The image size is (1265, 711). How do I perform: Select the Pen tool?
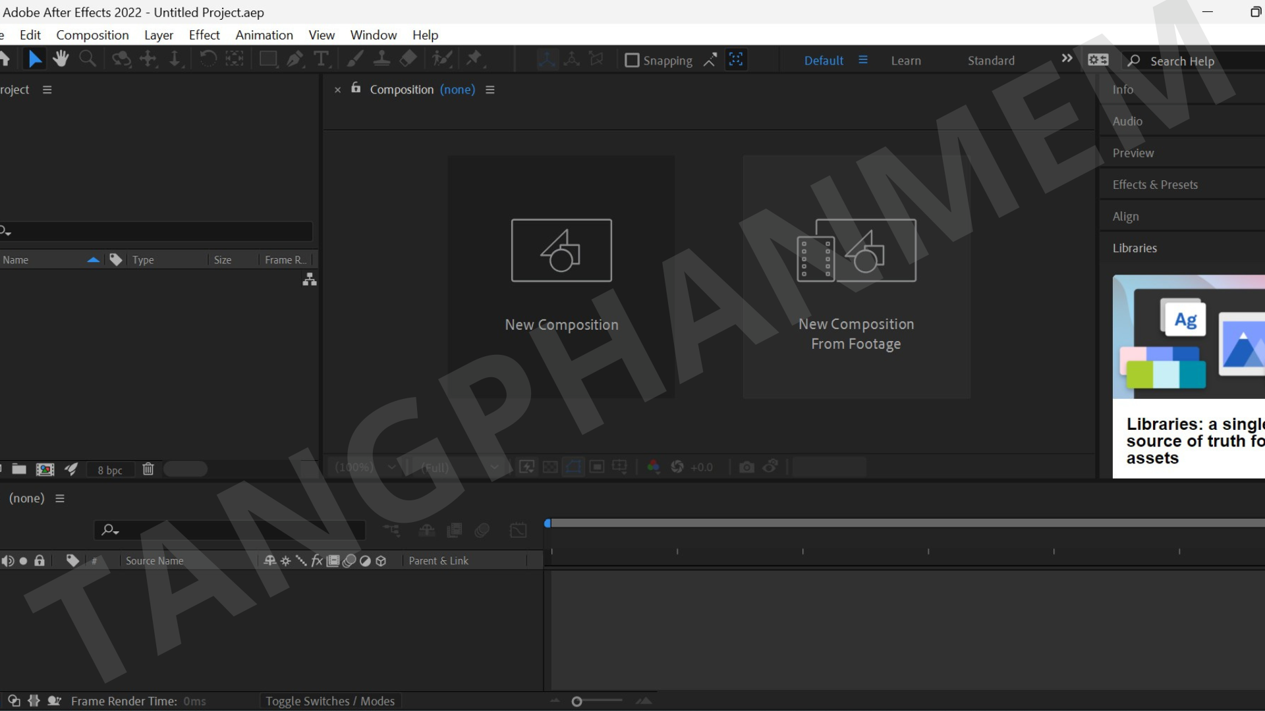point(295,59)
